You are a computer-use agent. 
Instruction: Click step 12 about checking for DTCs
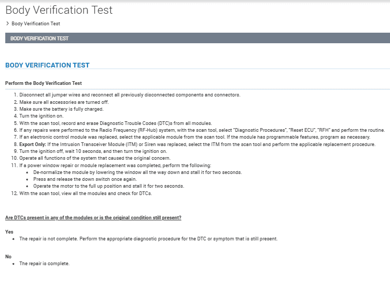(x=85, y=193)
